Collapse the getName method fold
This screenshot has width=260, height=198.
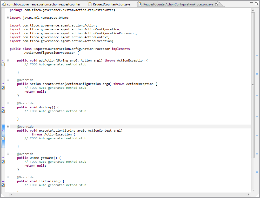coord(8,154)
